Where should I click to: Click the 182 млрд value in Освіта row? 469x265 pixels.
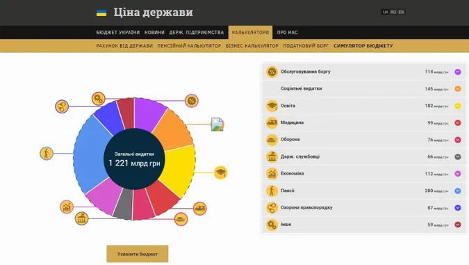point(436,106)
